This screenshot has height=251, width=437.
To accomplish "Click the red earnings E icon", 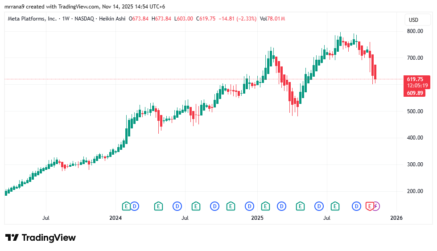I will [369, 206].
